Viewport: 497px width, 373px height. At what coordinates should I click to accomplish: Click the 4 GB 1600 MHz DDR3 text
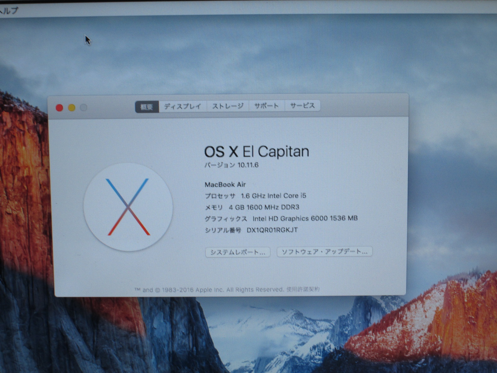[x=264, y=207]
